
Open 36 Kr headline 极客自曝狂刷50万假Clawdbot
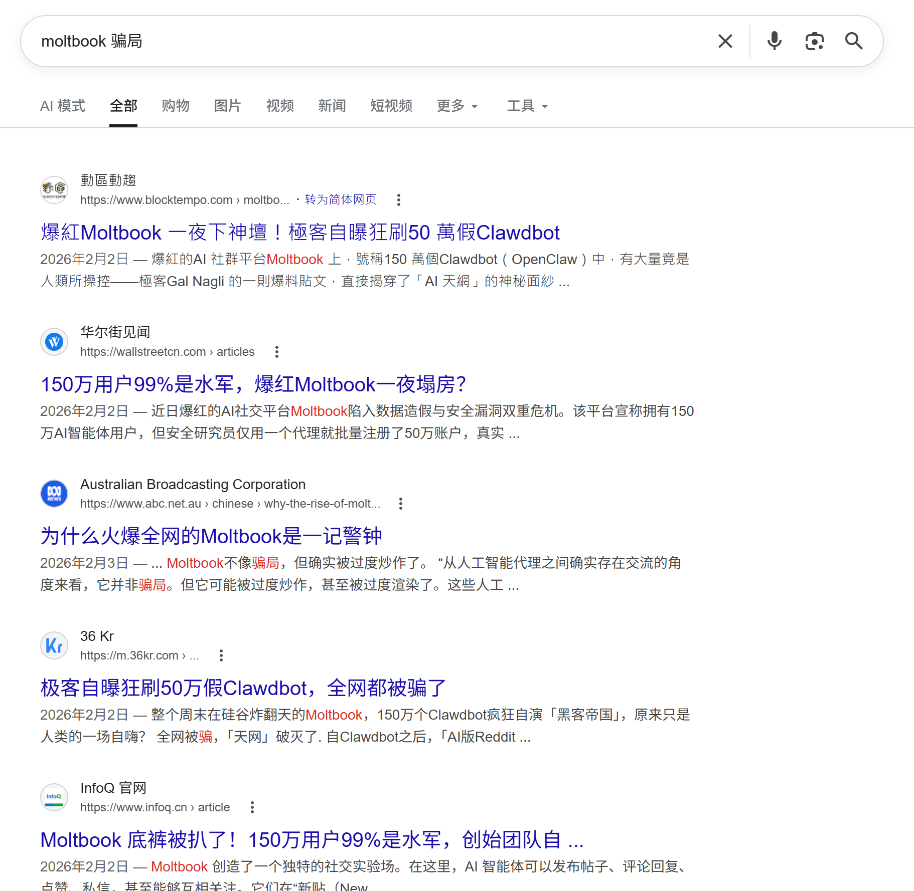coord(243,688)
